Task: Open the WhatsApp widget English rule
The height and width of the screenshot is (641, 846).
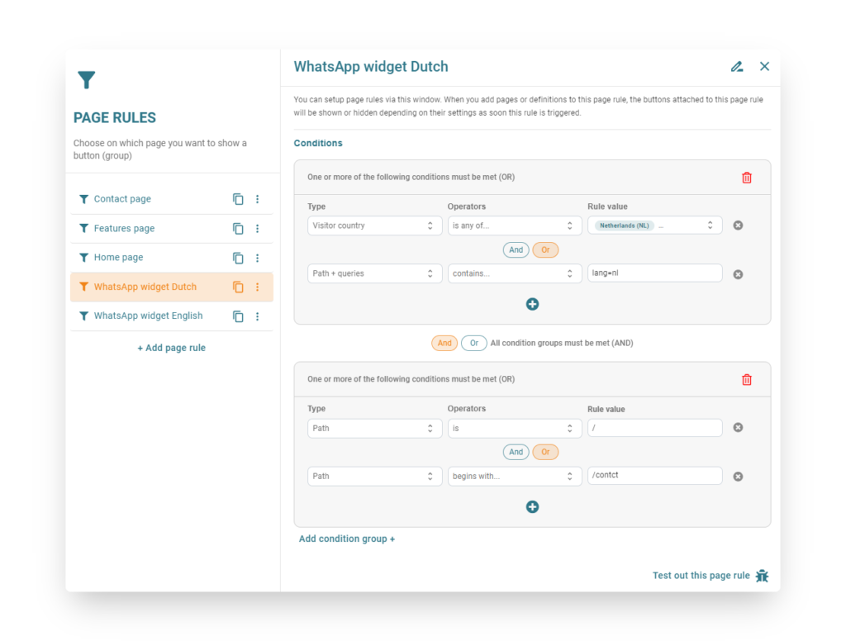Action: coord(148,316)
